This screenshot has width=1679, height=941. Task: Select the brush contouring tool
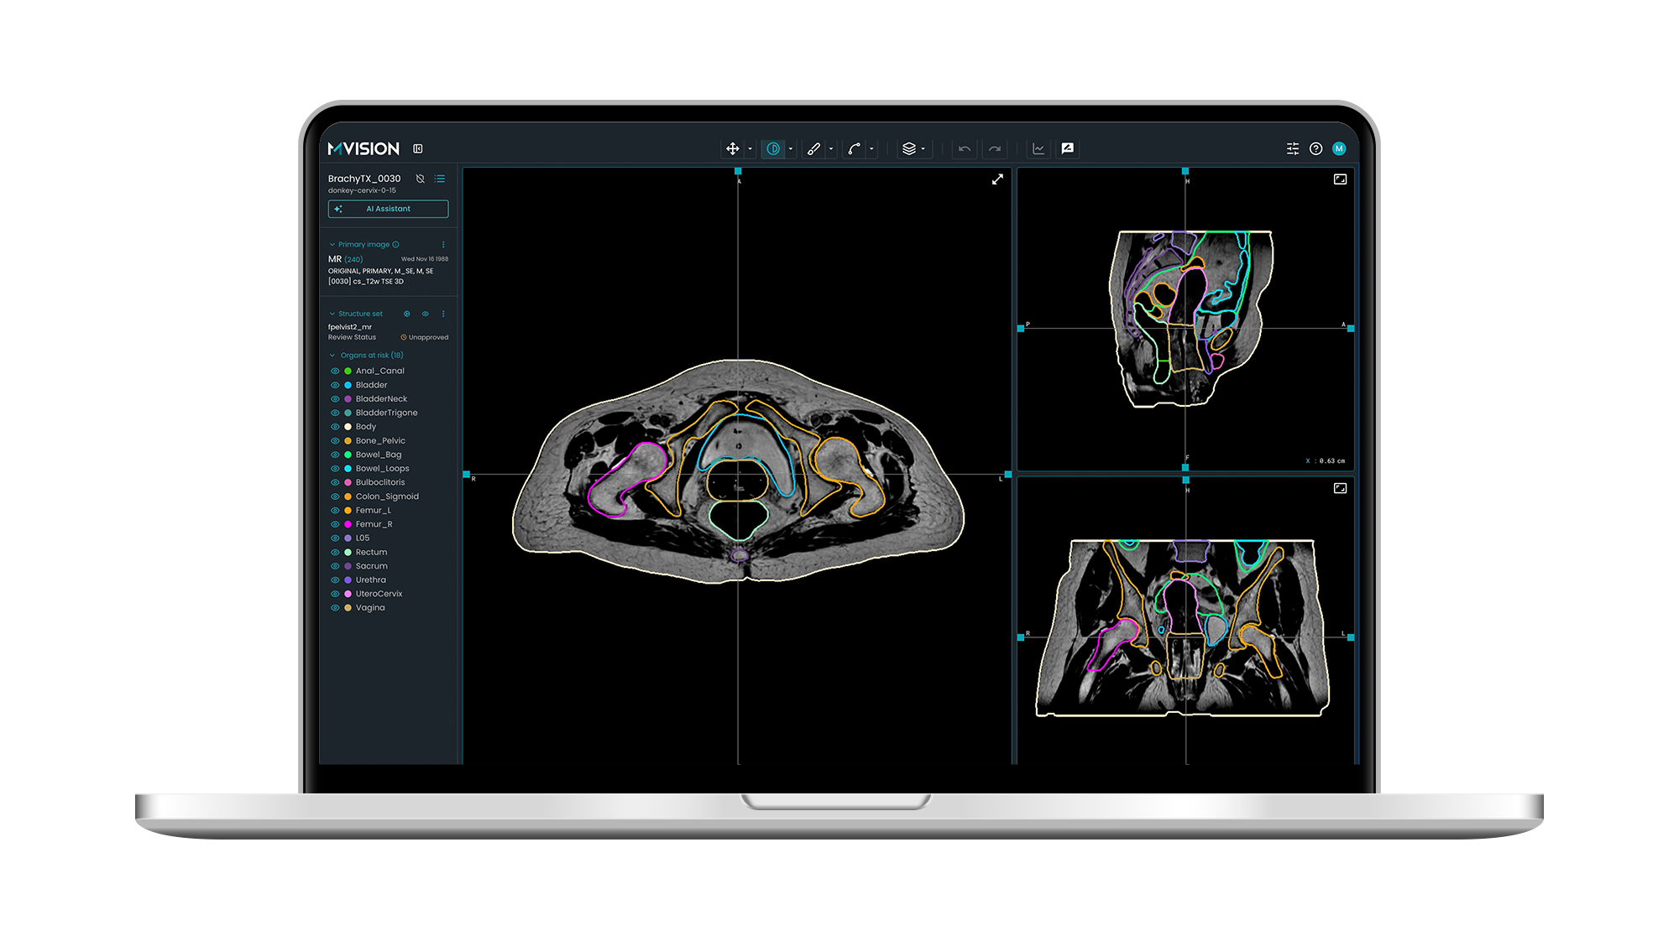click(x=813, y=148)
